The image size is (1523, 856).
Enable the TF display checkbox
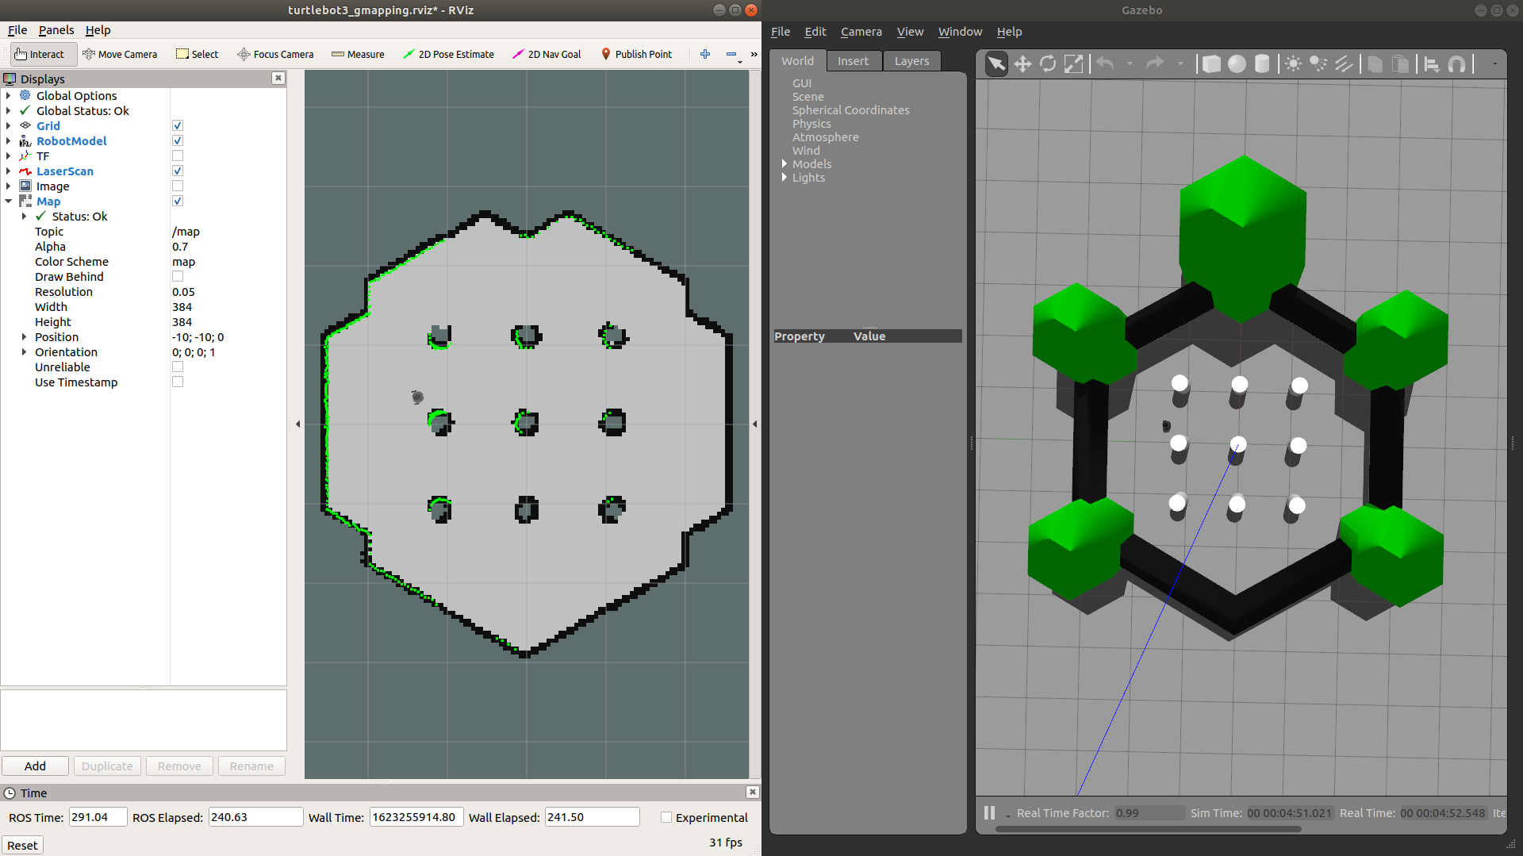[x=178, y=156]
